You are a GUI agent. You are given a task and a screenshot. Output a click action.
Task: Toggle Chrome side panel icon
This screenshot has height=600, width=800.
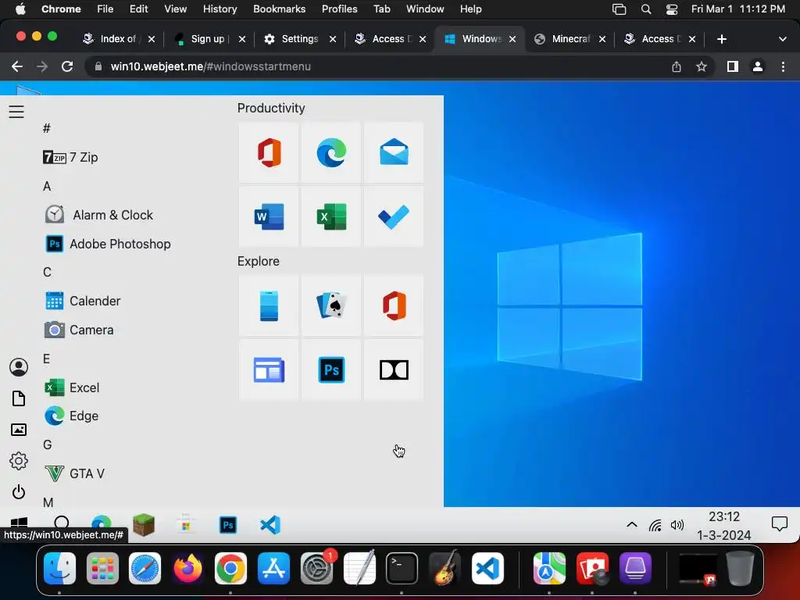coord(733,66)
